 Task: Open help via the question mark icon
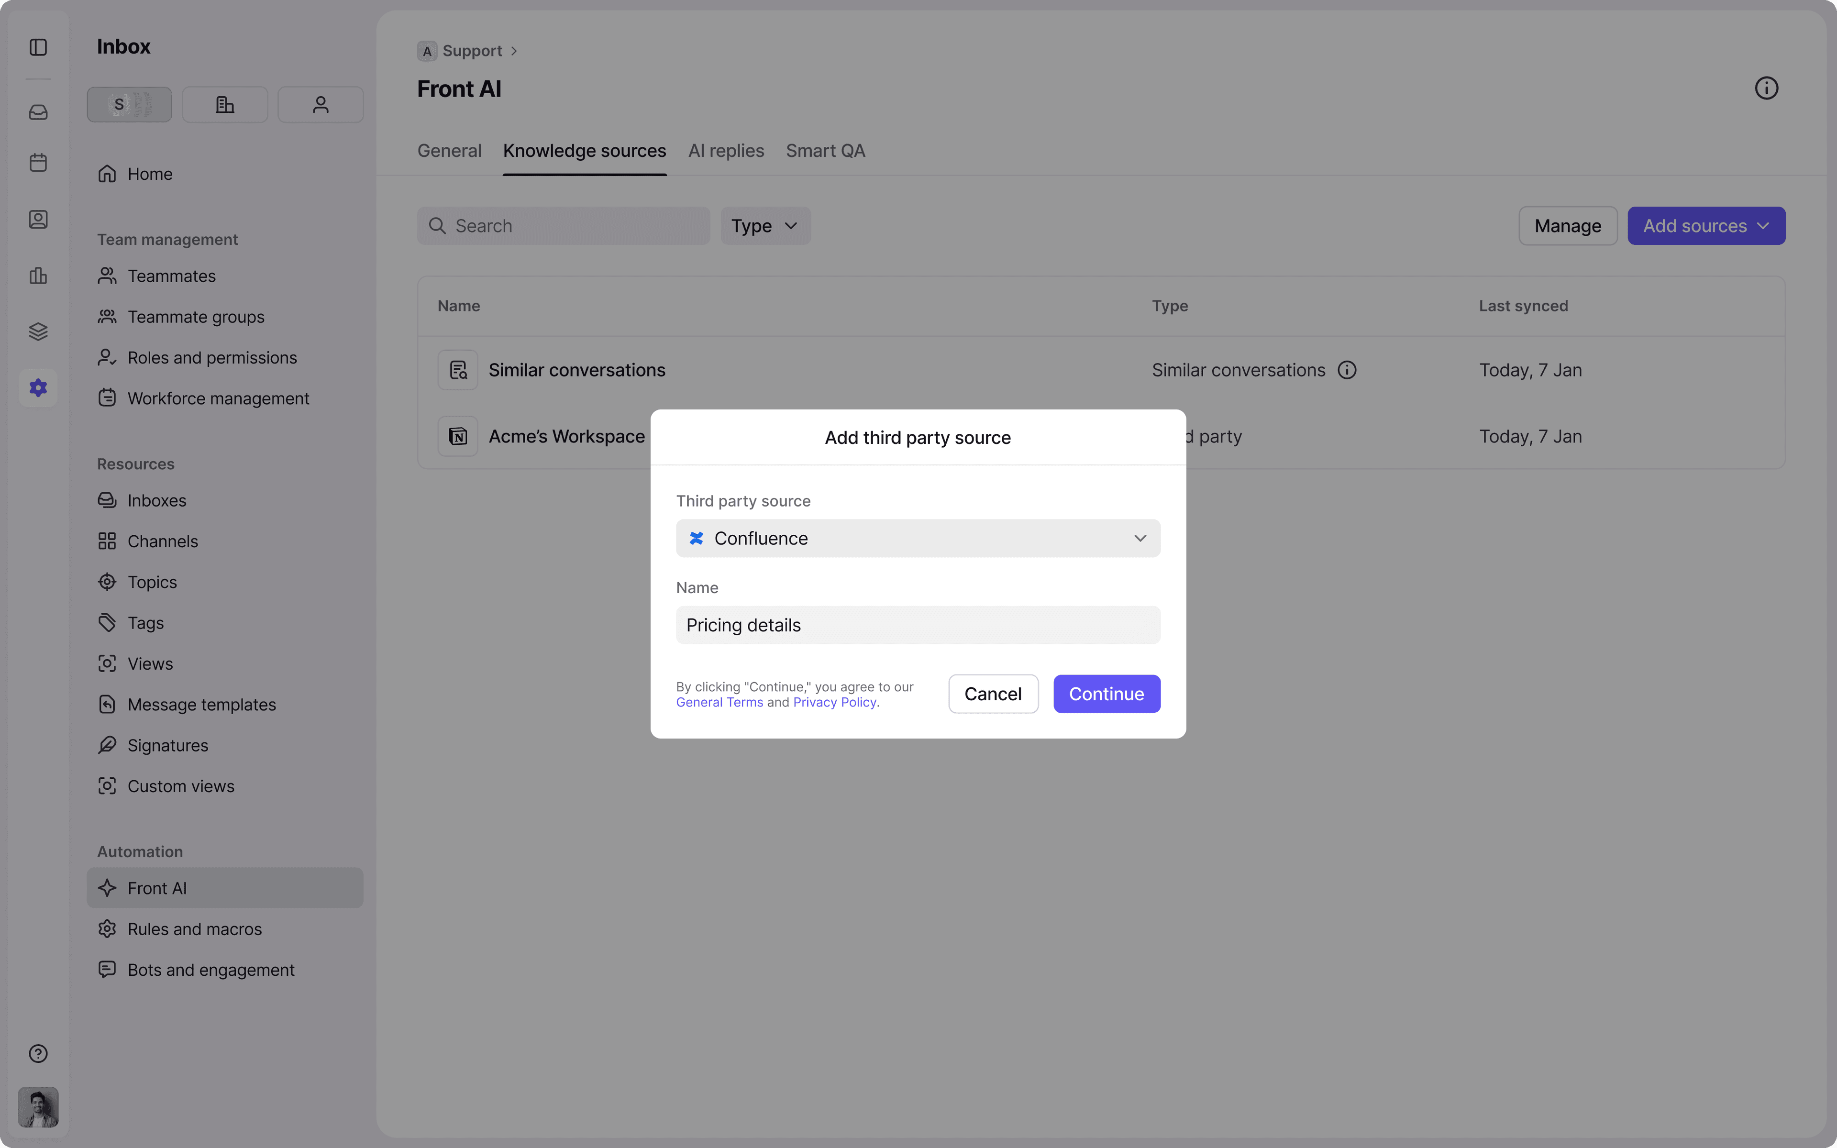coord(38,1053)
